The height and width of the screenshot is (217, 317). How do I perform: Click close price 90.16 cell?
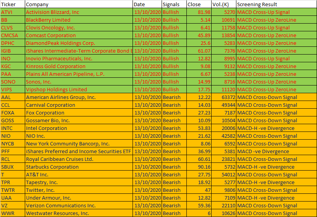(x=199, y=167)
